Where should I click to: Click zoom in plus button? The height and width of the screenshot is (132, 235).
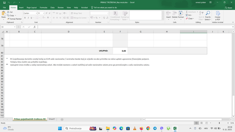228,123
